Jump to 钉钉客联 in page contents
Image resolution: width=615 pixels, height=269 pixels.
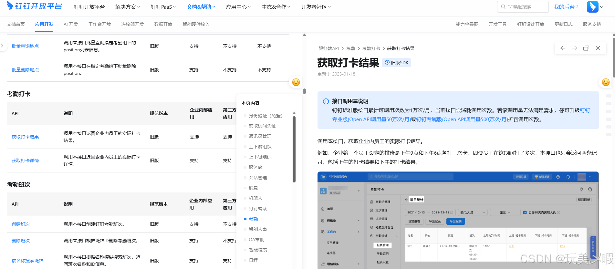click(258, 209)
